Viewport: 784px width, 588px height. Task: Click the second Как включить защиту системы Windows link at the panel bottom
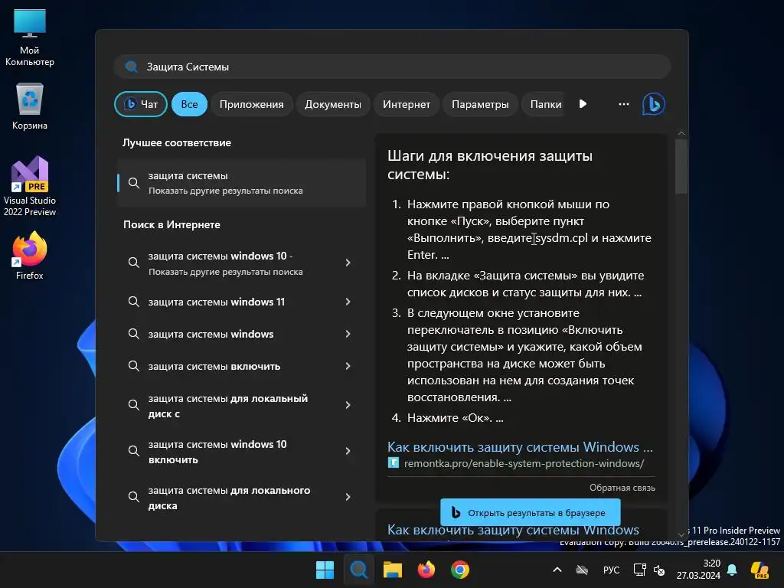pos(513,530)
